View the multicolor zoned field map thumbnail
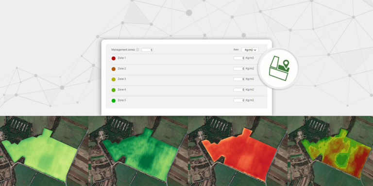Screen dimensions: 373x186 (330, 151)
